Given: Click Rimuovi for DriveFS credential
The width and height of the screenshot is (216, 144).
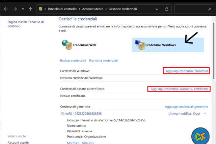Looking at the screenshot, I should point(88,143).
